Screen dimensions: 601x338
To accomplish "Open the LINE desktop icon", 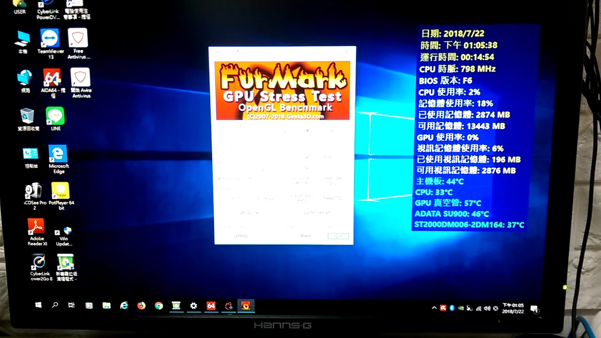I will click(x=55, y=119).
